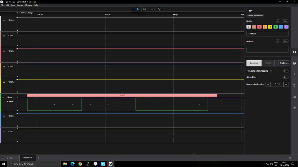Open the 24 MS/s sample rate dropdown
Viewport: 298px width, 167px height.
tap(267, 34)
